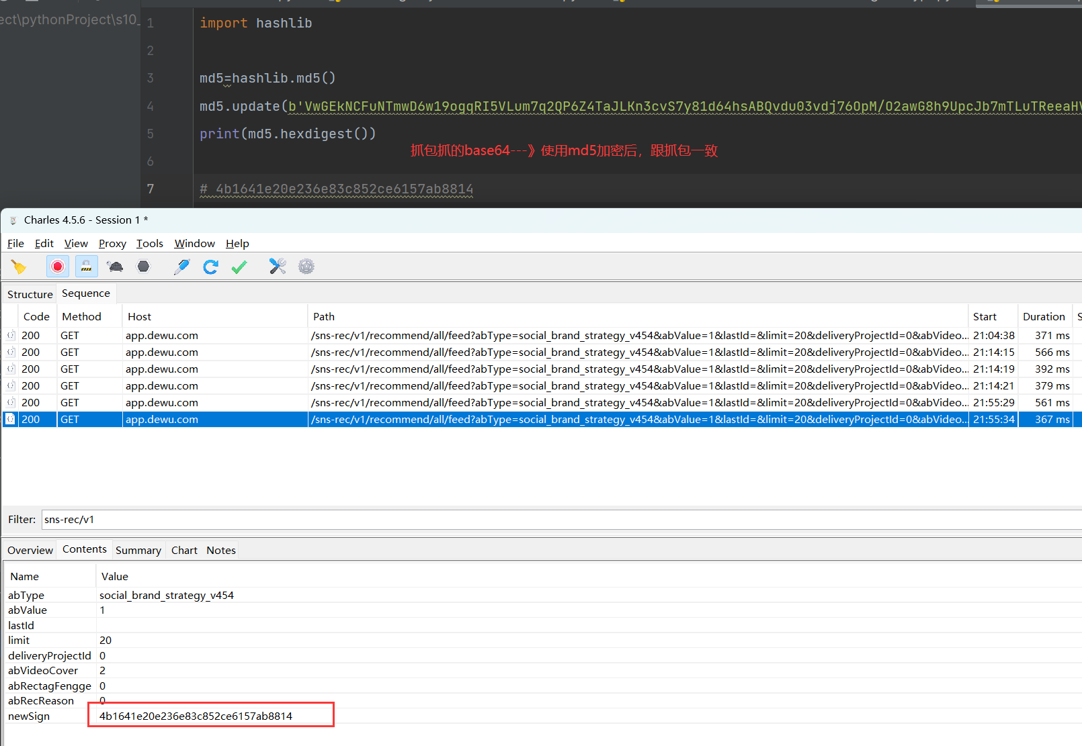Open the Tools menu

[x=150, y=244]
